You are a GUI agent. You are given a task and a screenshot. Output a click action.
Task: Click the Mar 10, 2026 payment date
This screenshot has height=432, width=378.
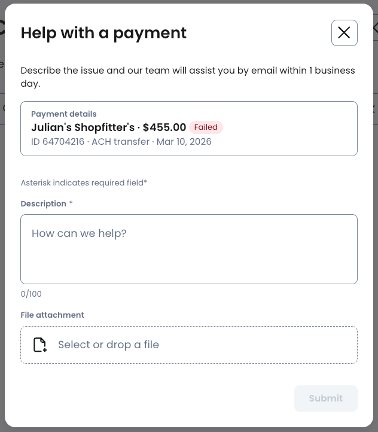coord(184,142)
